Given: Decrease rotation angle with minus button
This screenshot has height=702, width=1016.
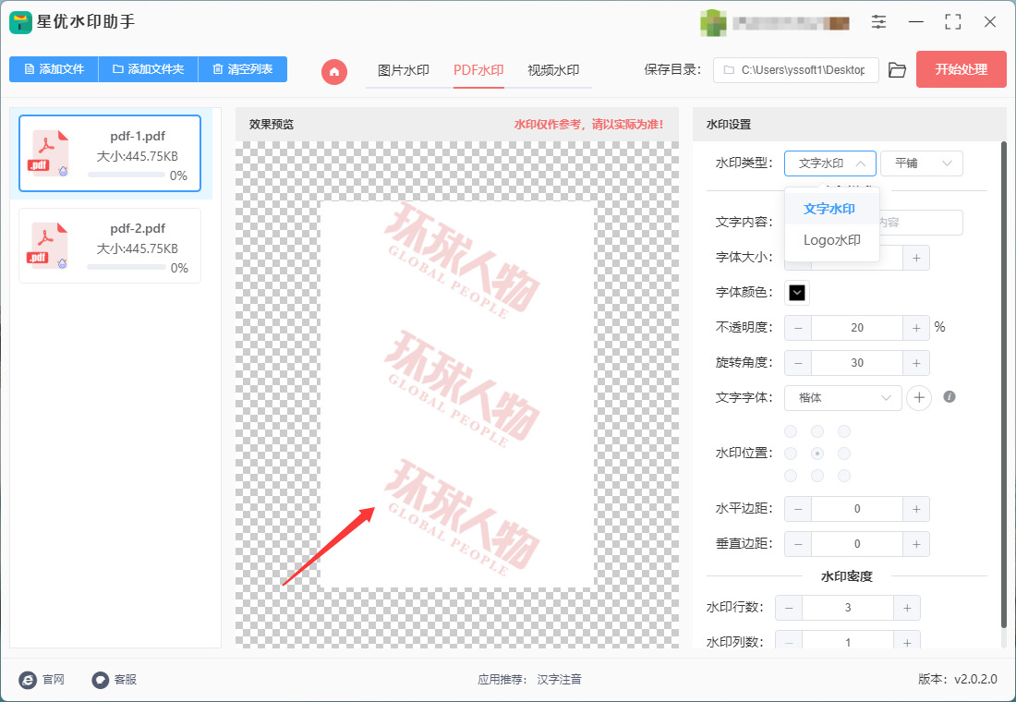Looking at the screenshot, I should (x=798, y=363).
